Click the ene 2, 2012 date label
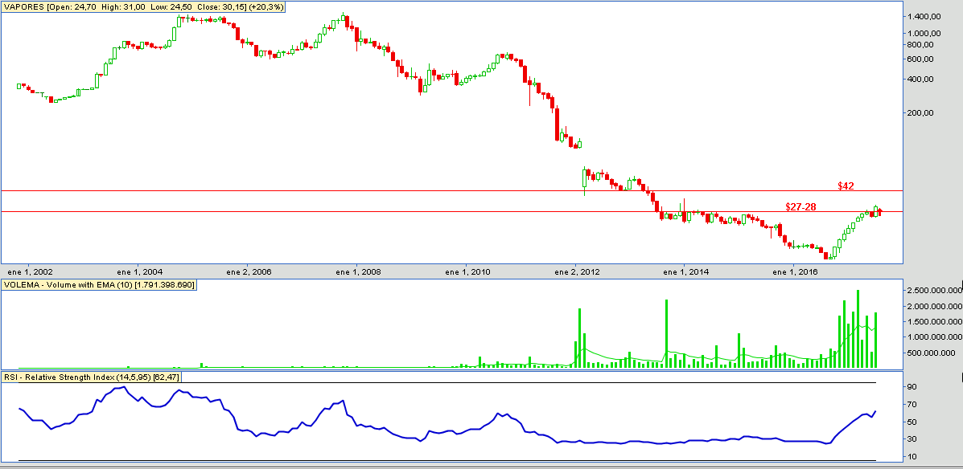The height and width of the screenshot is (469, 963). point(578,271)
